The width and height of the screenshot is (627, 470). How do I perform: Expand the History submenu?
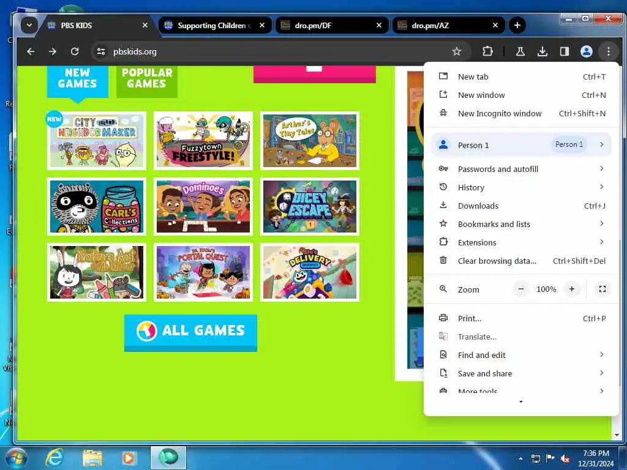pyautogui.click(x=522, y=187)
